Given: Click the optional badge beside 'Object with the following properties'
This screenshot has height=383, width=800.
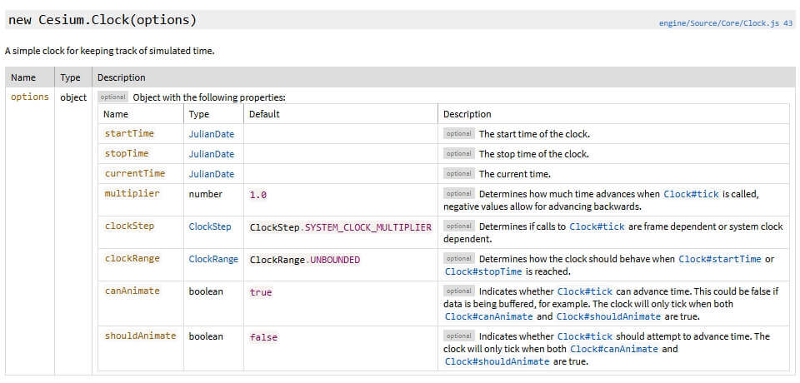Looking at the screenshot, I should 112,97.
